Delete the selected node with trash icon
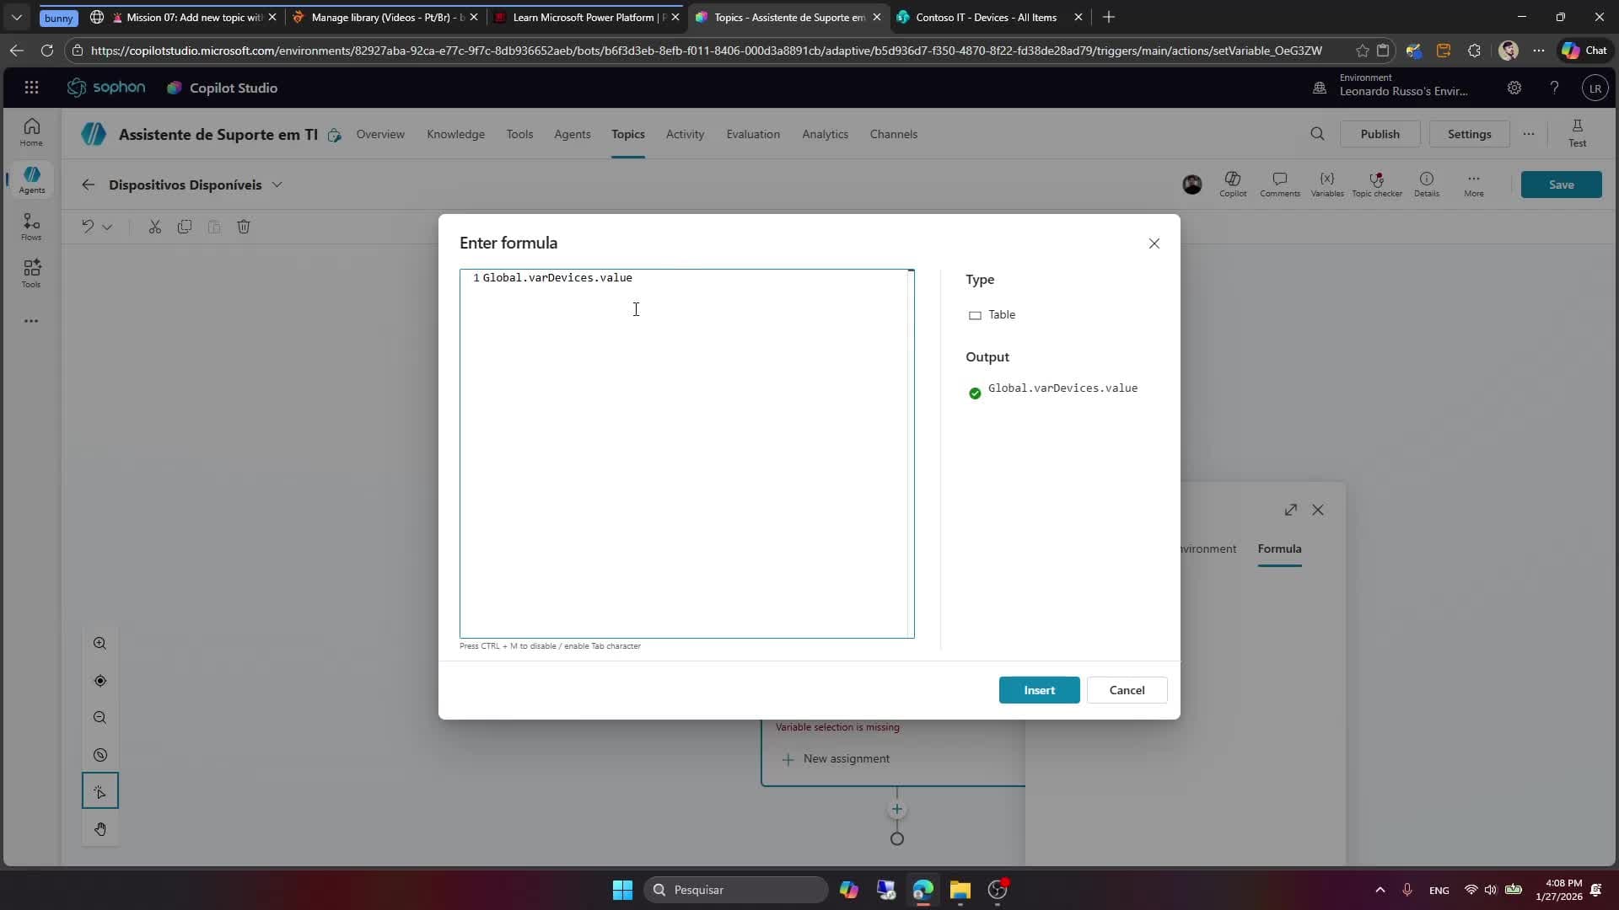The image size is (1619, 910). 244,226
